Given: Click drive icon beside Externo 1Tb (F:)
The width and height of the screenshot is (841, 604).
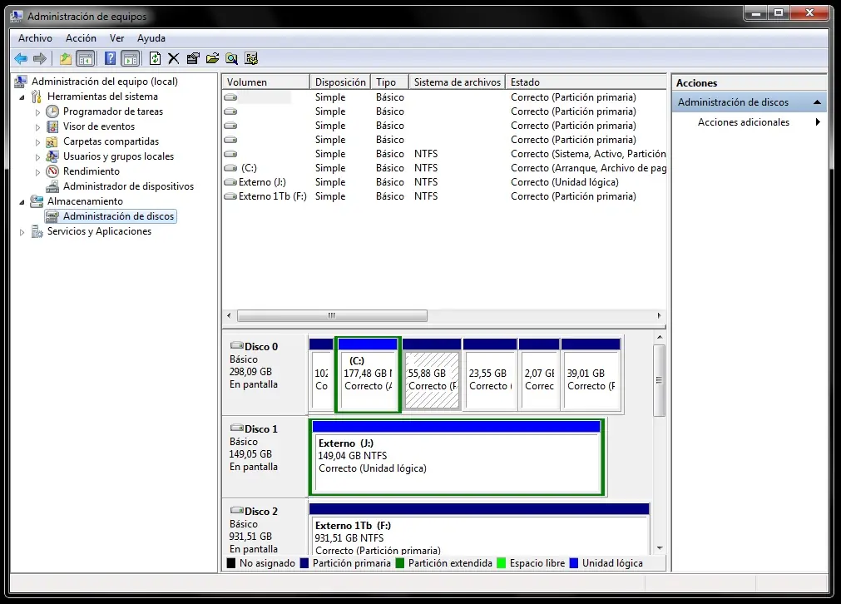Looking at the screenshot, I should (x=230, y=196).
